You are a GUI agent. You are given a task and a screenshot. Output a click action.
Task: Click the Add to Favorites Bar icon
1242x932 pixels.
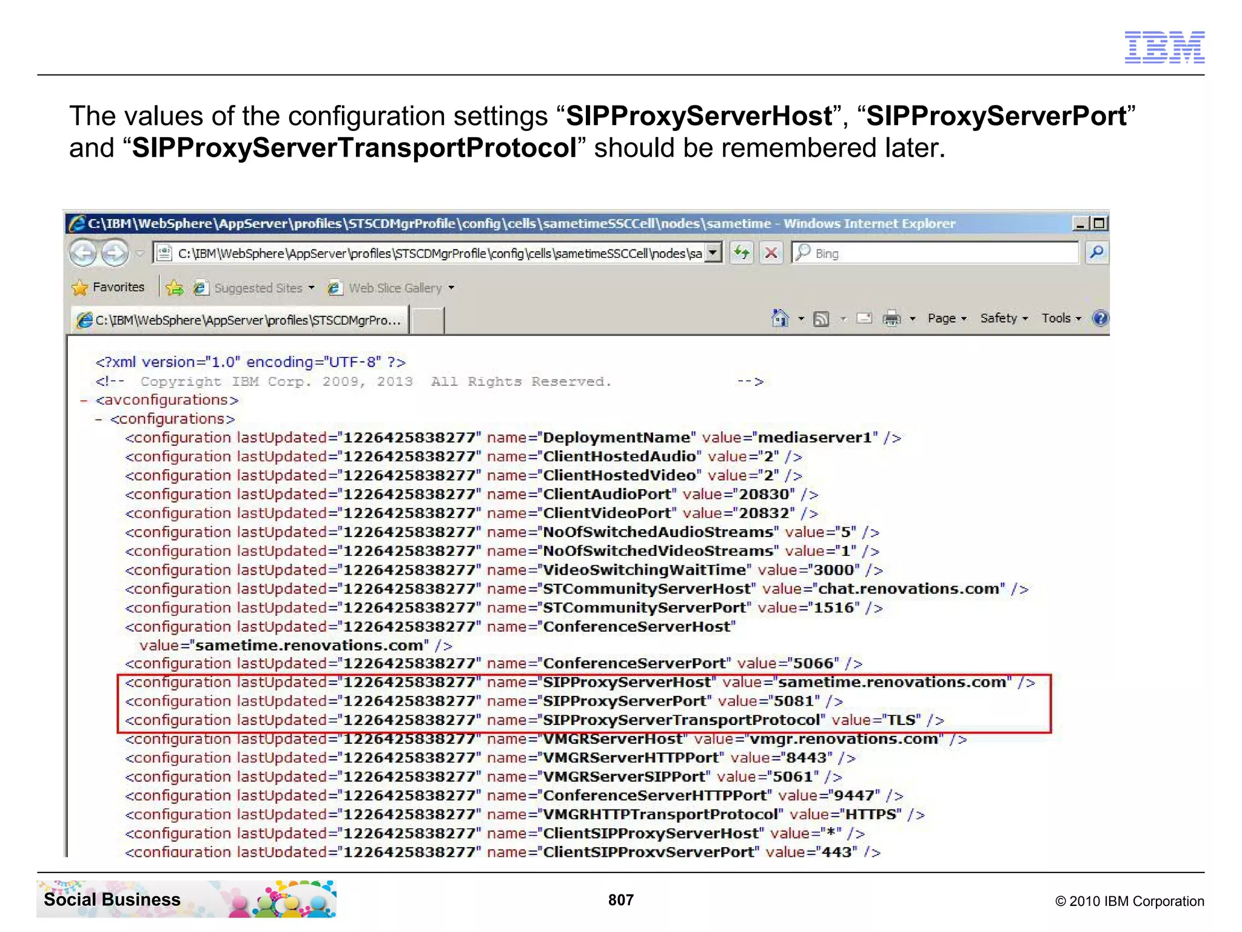click(x=175, y=288)
